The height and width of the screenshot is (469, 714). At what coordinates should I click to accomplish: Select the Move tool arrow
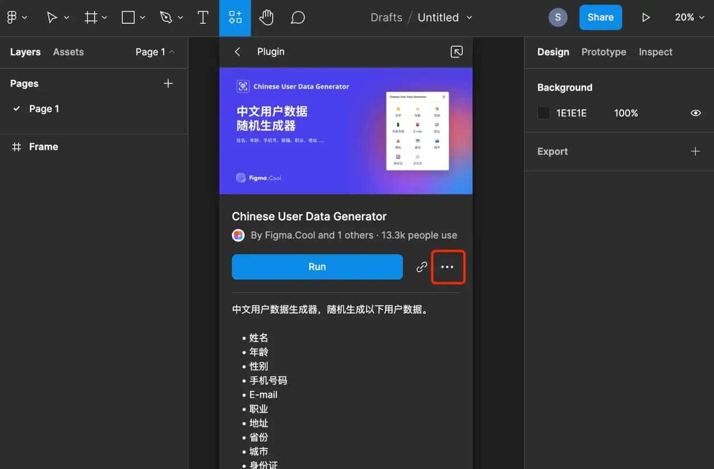pyautogui.click(x=52, y=18)
